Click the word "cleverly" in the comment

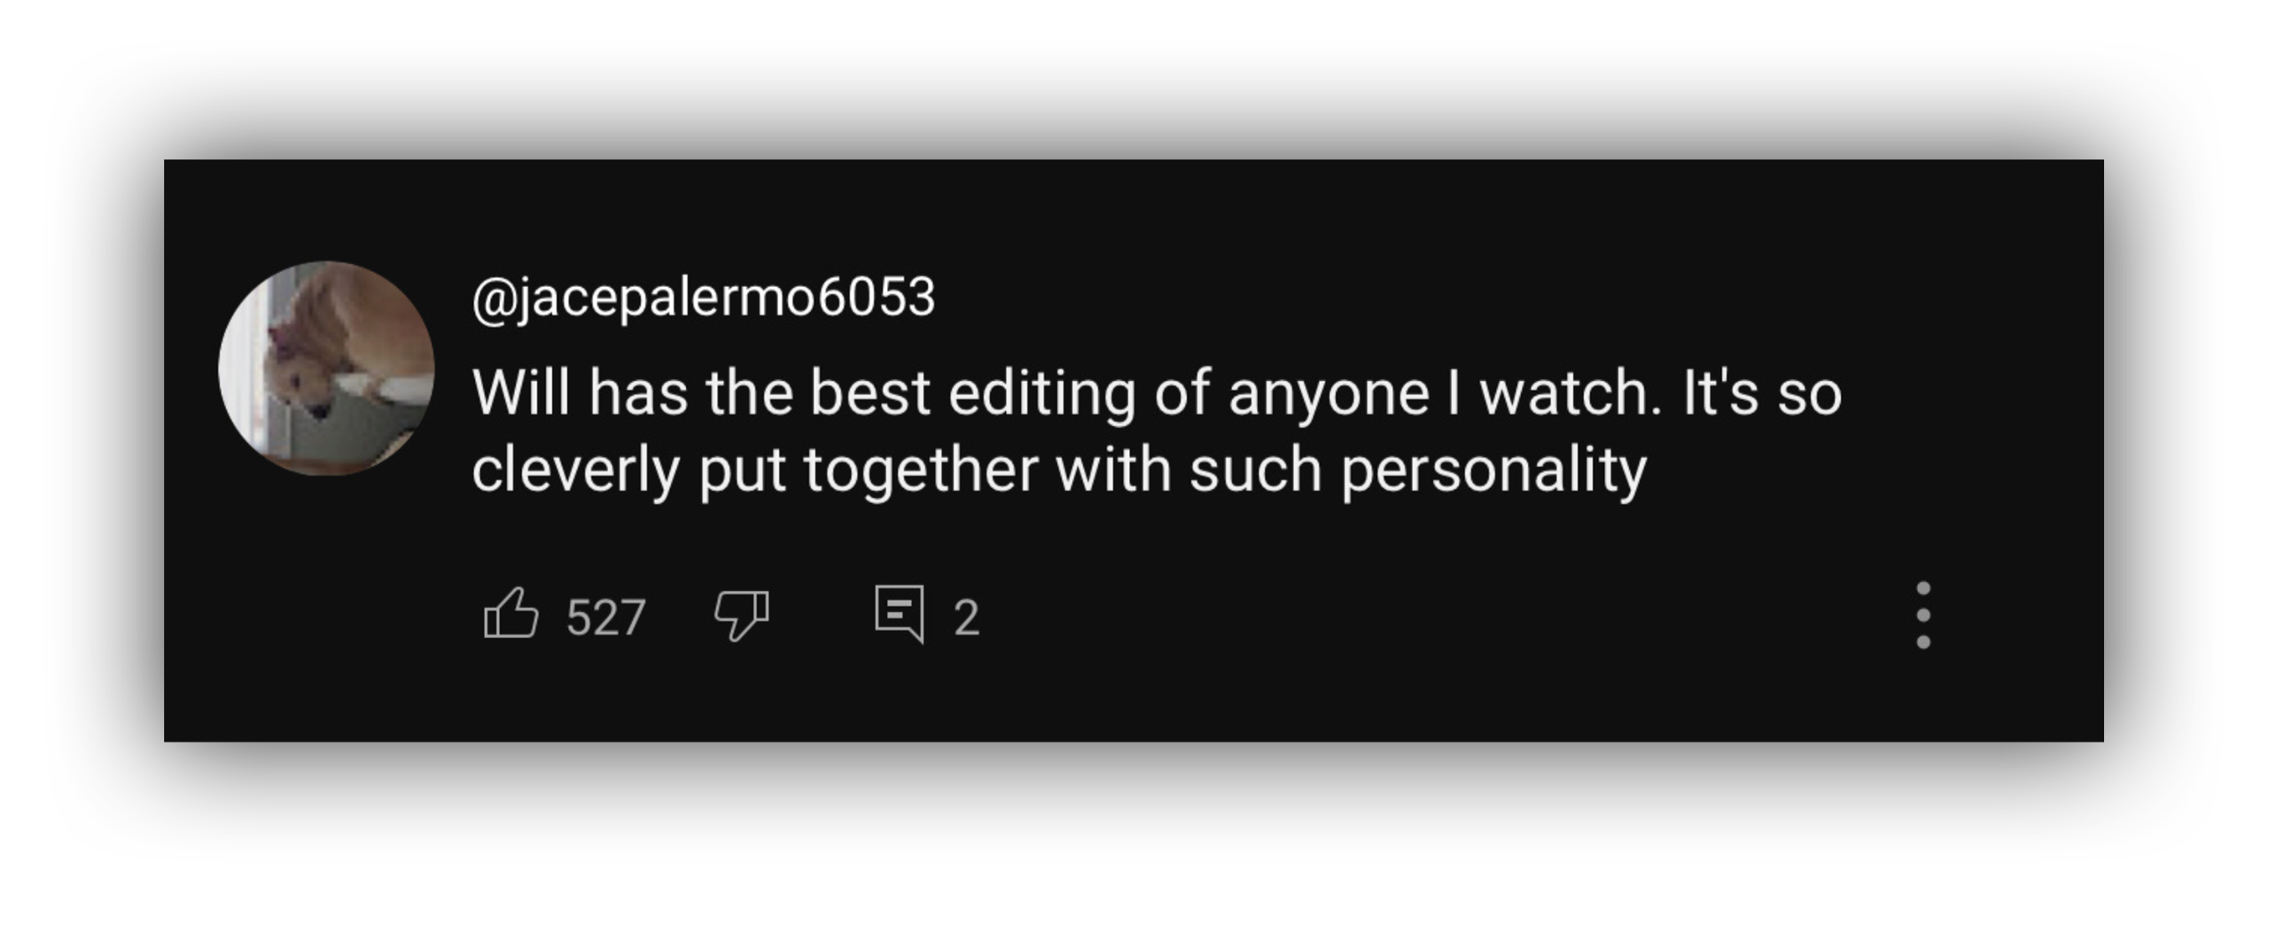tap(575, 470)
